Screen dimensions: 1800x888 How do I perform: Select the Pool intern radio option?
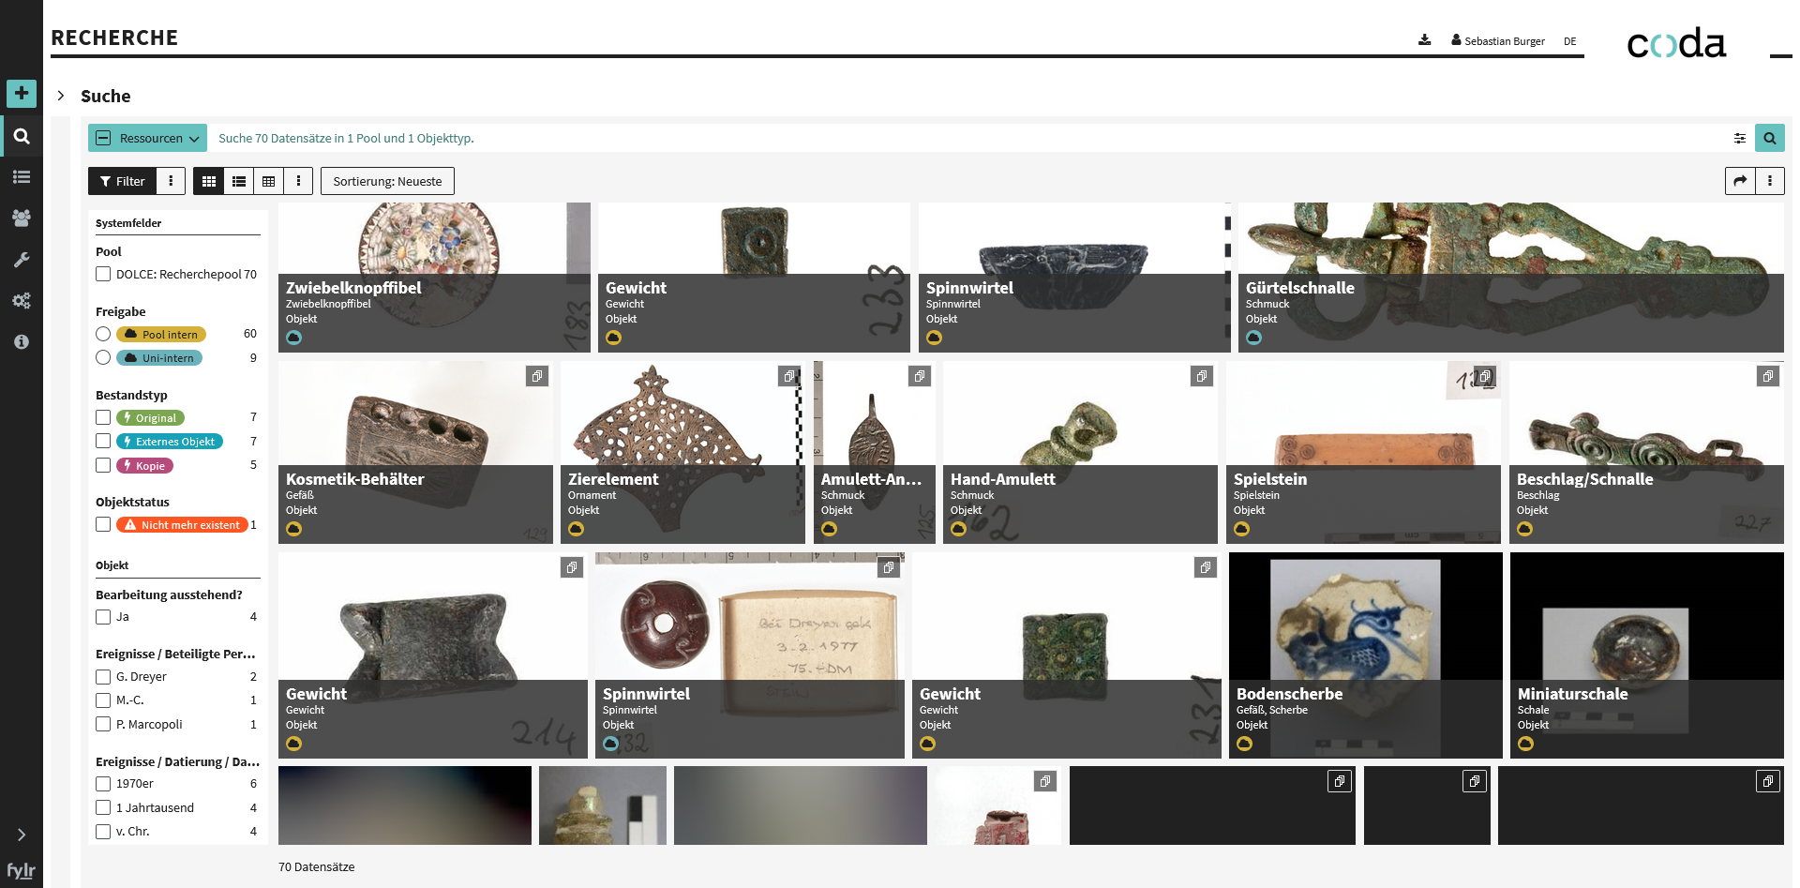click(103, 335)
